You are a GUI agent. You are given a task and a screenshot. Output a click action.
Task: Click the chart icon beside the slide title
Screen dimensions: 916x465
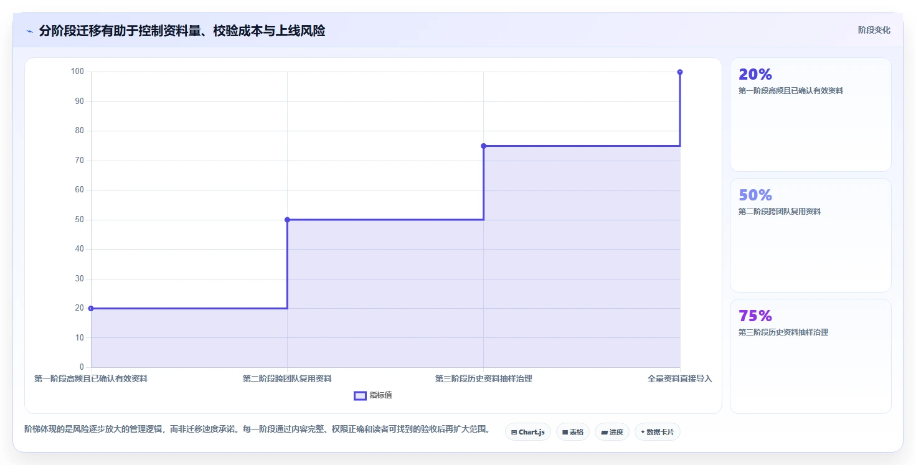point(29,31)
